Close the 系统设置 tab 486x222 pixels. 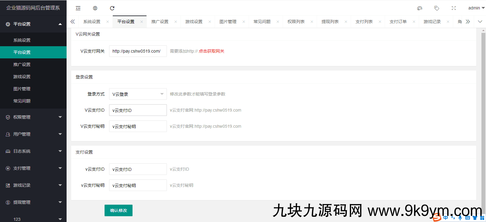[108, 22]
